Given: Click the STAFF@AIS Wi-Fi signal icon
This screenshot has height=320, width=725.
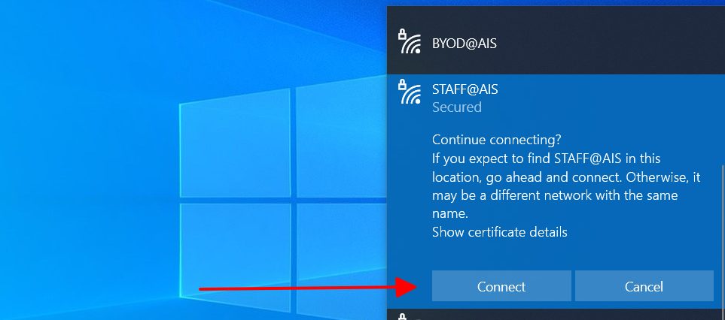Looking at the screenshot, I should click(x=411, y=94).
